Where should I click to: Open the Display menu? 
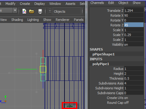coord(40,4)
